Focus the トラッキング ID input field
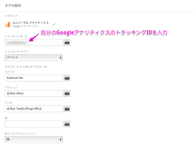194x148 pixels. (x=34, y=43)
